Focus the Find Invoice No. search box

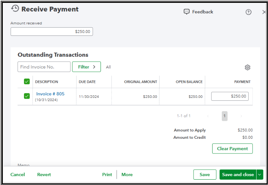coord(44,67)
